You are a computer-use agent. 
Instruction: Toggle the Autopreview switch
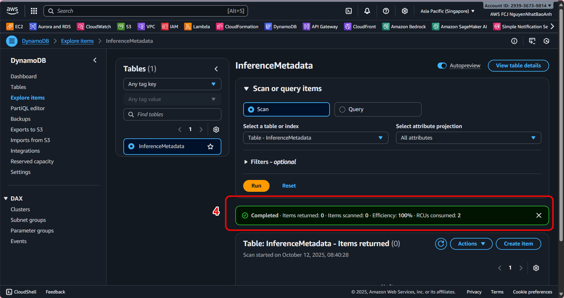[x=442, y=66]
